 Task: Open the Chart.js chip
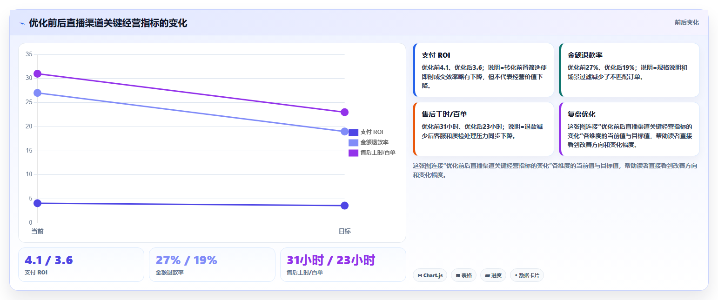(430, 275)
